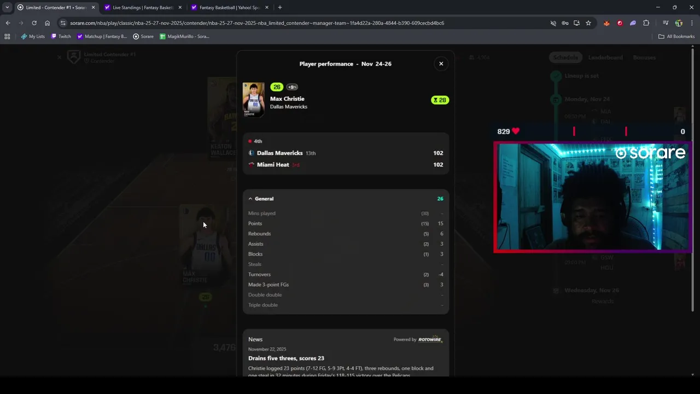This screenshot has width=700, height=394.
Task: Close the Live Standings browser tab
Action: (x=180, y=8)
